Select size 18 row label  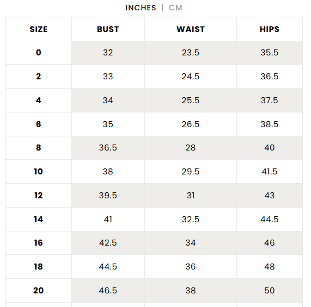tap(39, 267)
